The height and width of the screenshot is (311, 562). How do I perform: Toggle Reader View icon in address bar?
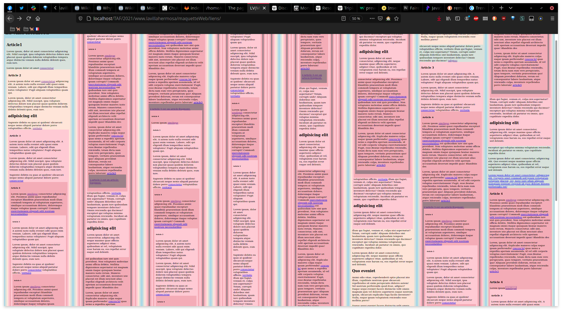[x=343, y=18]
